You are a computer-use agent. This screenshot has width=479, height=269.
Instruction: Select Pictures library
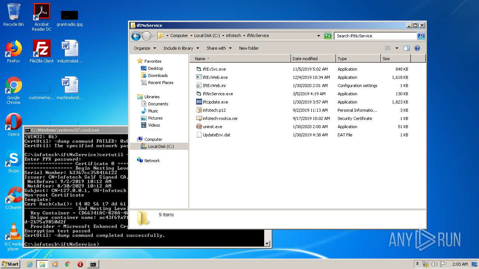[x=155, y=118]
